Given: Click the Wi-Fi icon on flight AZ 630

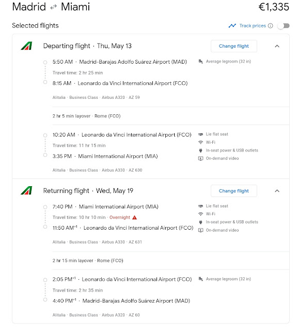Looking at the screenshot, I should click(x=201, y=142).
